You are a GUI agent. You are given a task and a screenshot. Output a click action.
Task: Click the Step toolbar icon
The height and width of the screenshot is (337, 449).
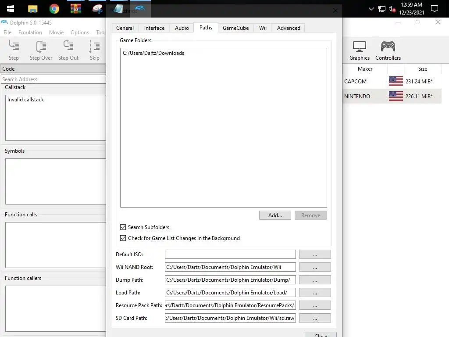pyautogui.click(x=14, y=50)
